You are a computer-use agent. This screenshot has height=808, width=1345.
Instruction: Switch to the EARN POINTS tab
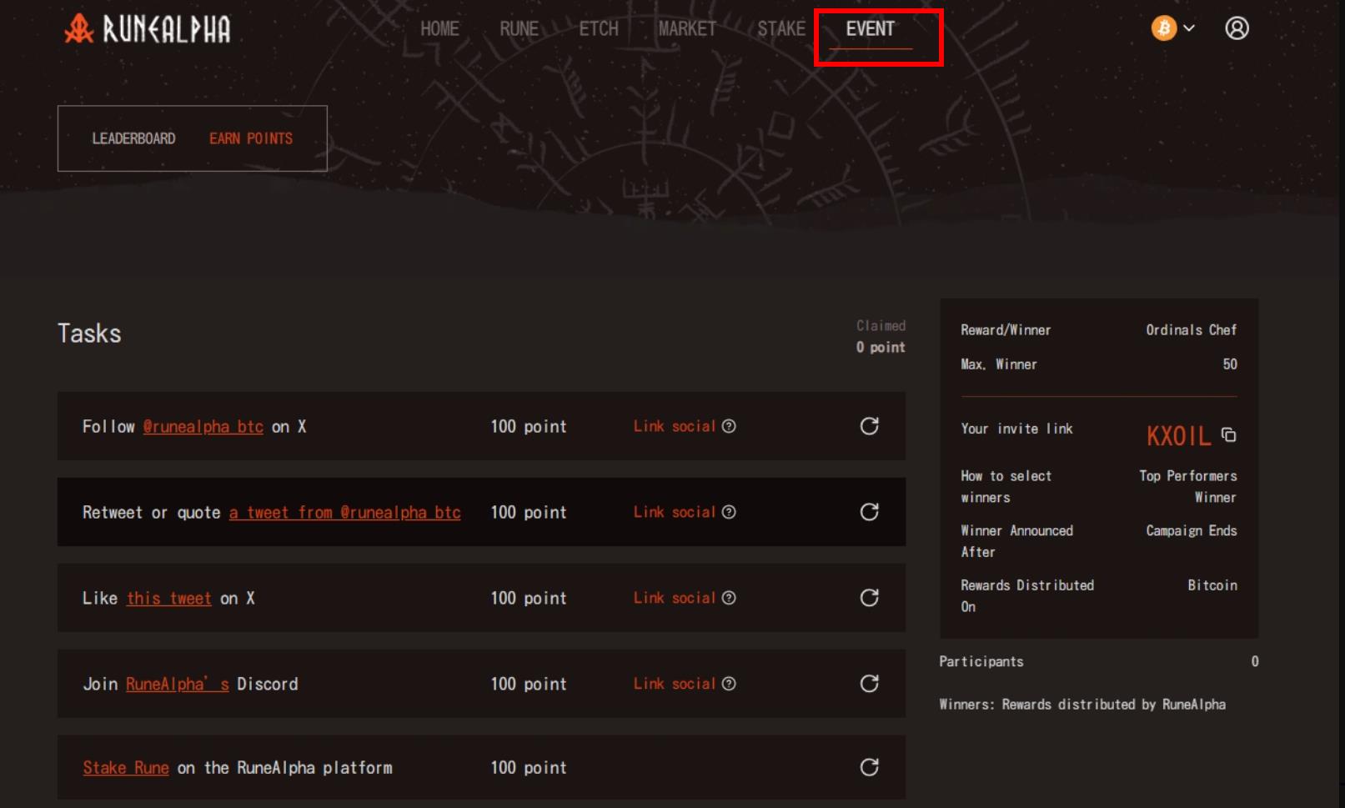tap(251, 138)
